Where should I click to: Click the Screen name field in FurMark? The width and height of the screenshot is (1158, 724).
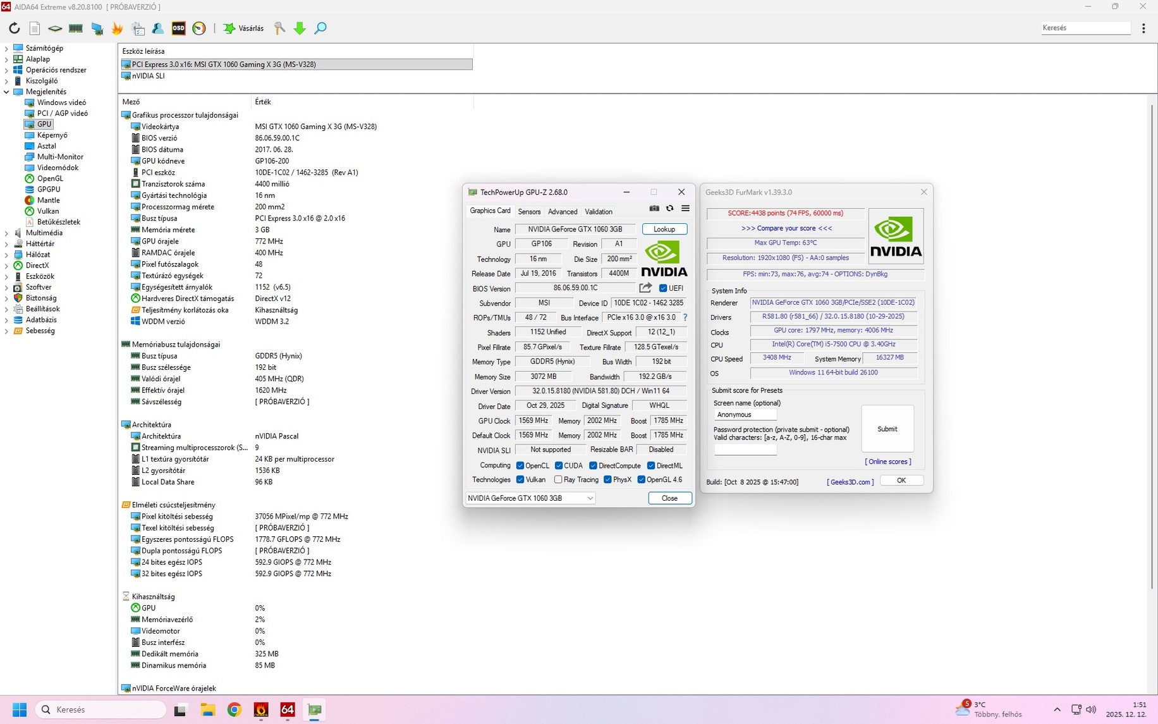pyautogui.click(x=745, y=415)
